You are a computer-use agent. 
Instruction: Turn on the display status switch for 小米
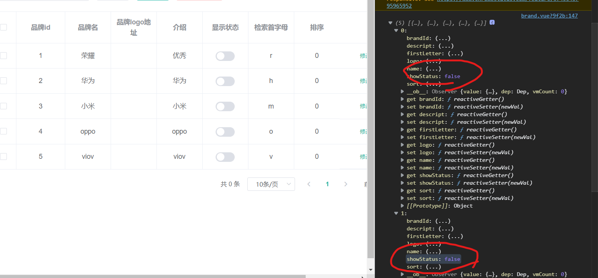[225, 107]
